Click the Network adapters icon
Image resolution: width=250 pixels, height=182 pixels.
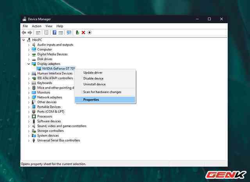pyautogui.click(x=34, y=97)
